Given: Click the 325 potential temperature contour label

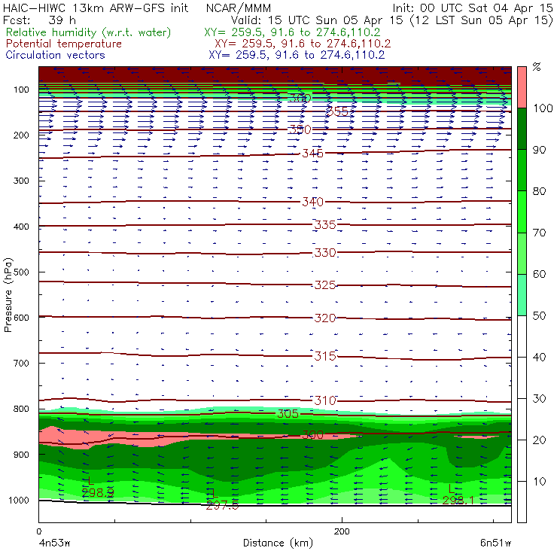Looking at the screenshot, I should pos(325,285).
